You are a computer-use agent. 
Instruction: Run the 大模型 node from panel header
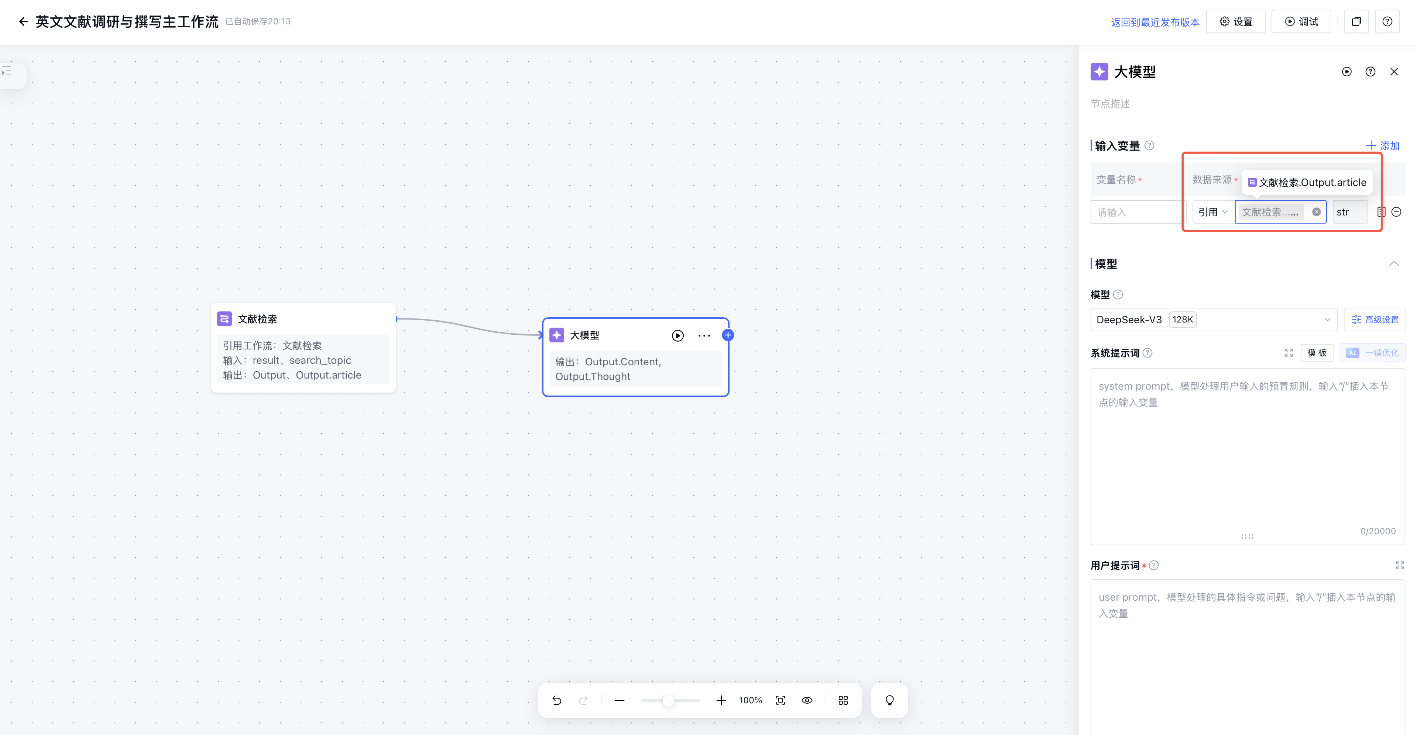(1346, 72)
